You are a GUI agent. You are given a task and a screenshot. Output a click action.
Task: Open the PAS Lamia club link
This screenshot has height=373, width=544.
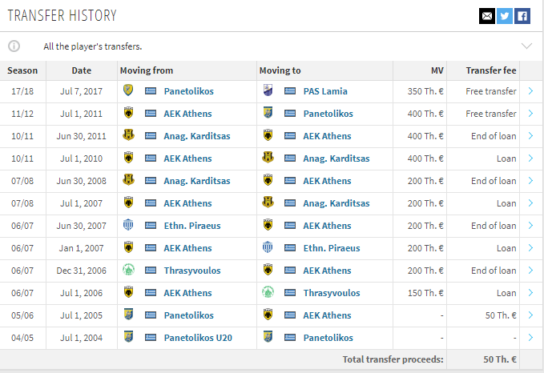pos(325,91)
